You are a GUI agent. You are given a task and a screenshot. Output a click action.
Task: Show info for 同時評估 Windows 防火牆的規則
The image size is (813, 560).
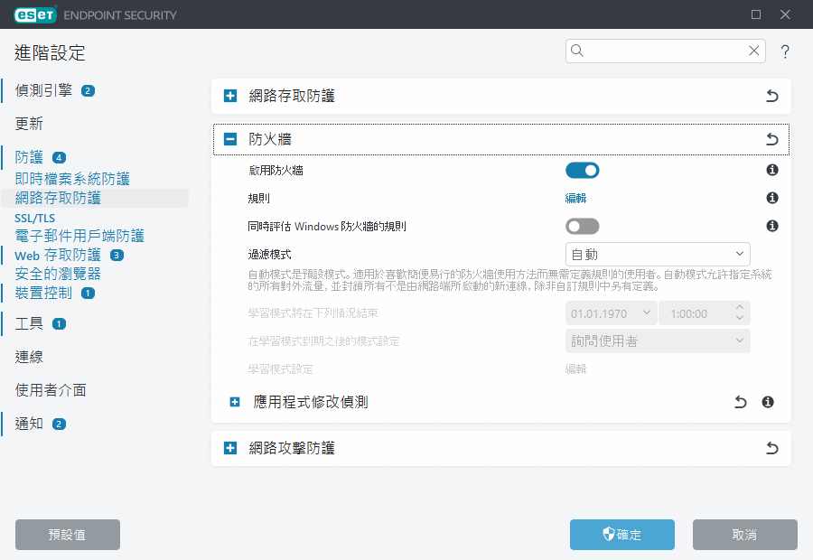pos(772,226)
